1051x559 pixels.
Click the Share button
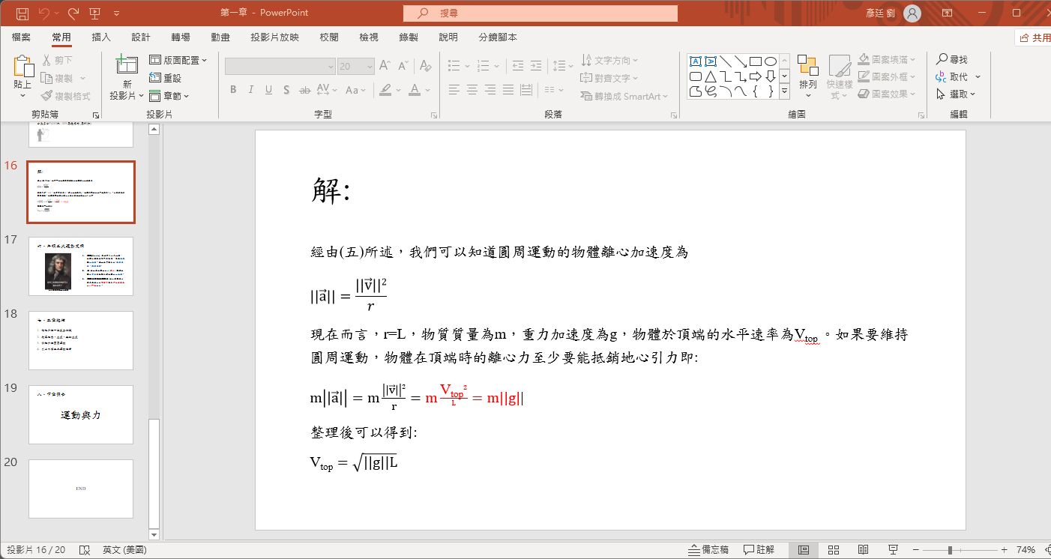pos(1034,37)
